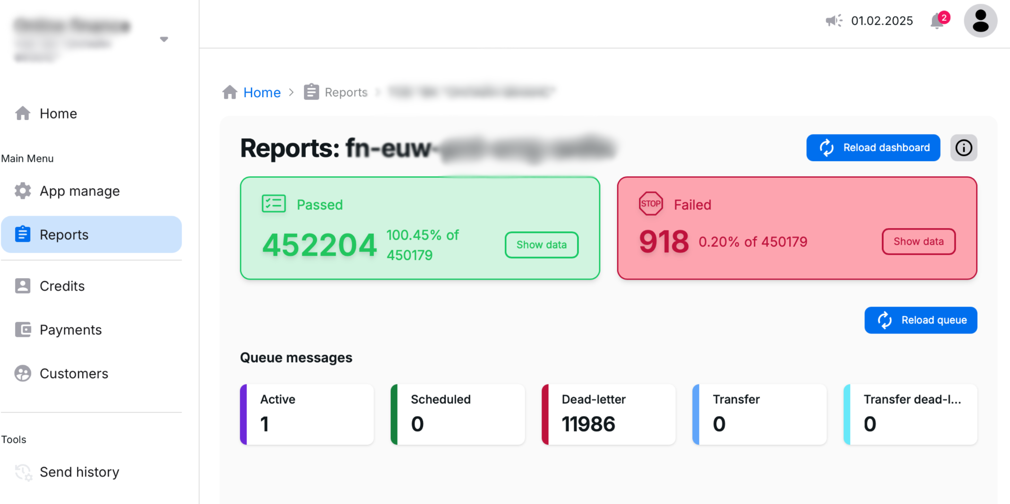This screenshot has height=504, width=1010.
Task: Open the notifications bell
Action: coord(938,21)
